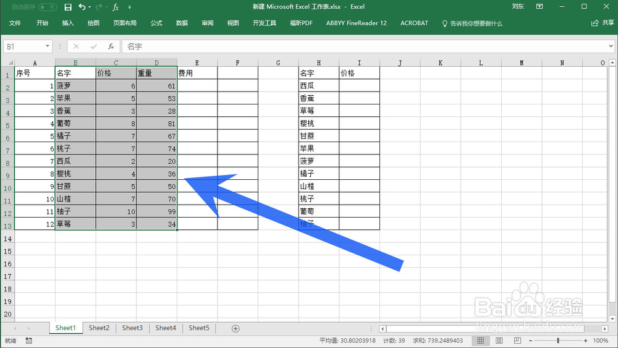This screenshot has width=618, height=348.
Task: Open the ABBYY FineReader 12 tab
Action: pyautogui.click(x=357, y=23)
